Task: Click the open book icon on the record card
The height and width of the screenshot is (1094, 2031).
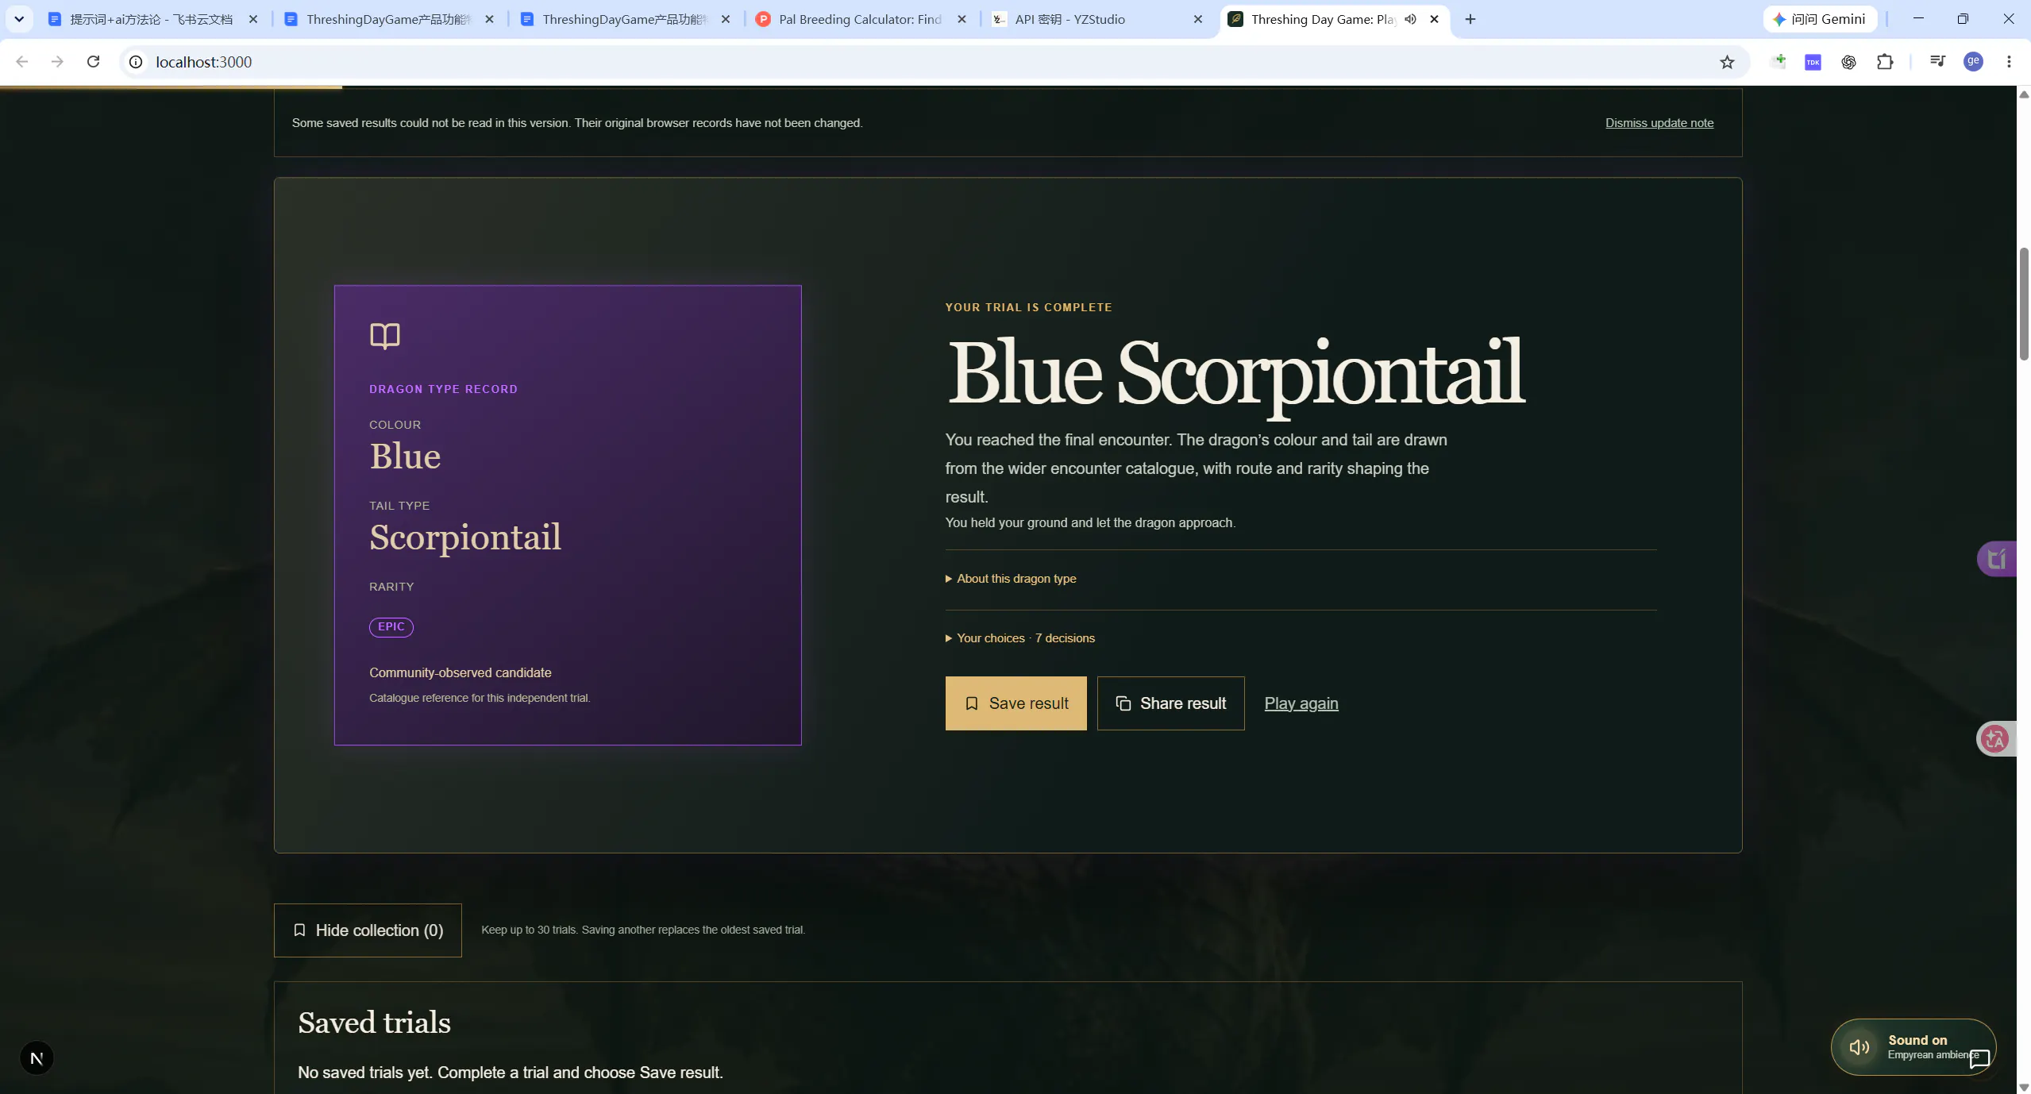Action: tap(385, 336)
